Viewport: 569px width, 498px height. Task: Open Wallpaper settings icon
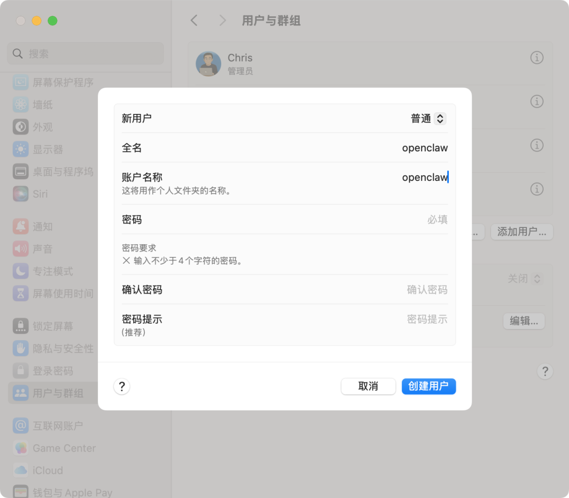coord(21,104)
